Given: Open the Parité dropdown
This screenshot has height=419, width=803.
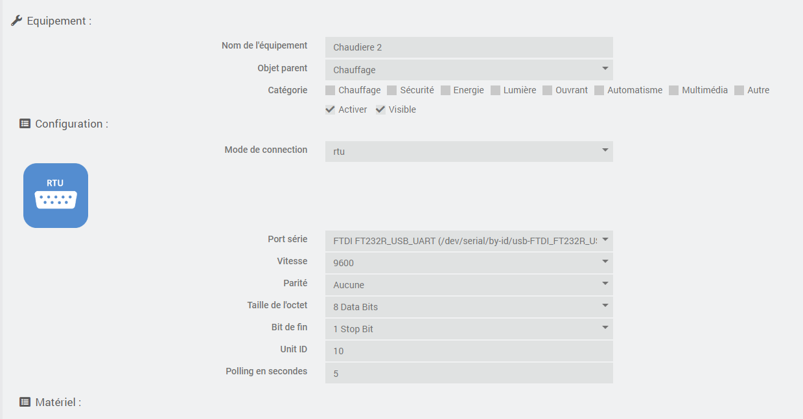Looking at the screenshot, I should tap(469, 285).
